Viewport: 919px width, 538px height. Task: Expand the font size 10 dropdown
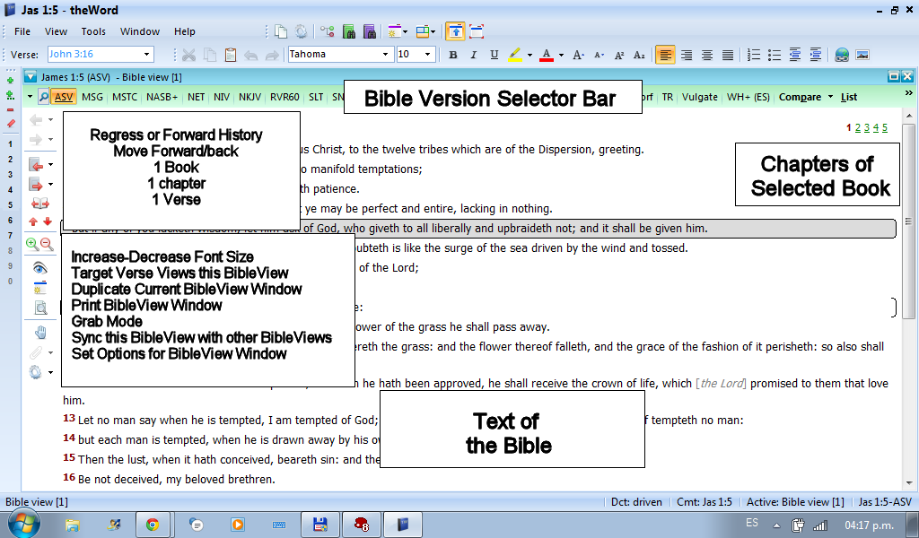pyautogui.click(x=428, y=55)
